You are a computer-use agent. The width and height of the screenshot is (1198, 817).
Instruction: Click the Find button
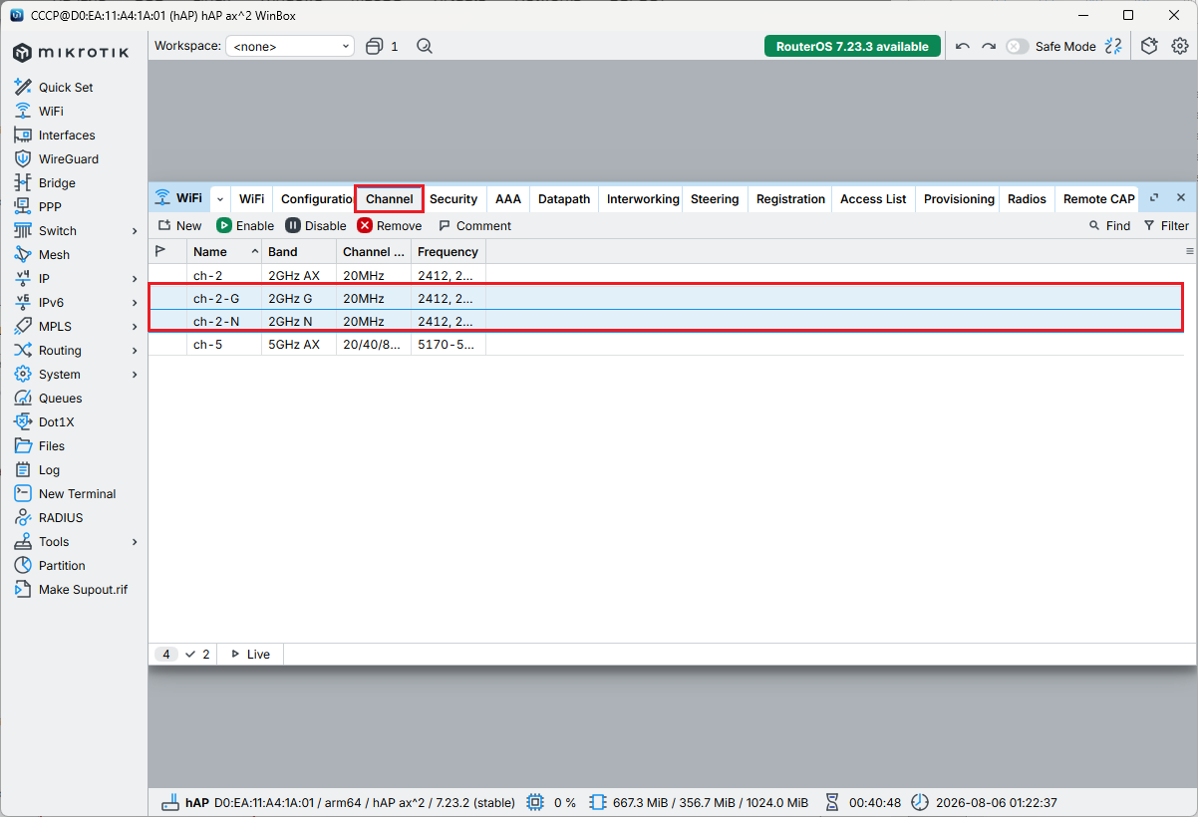(1109, 226)
